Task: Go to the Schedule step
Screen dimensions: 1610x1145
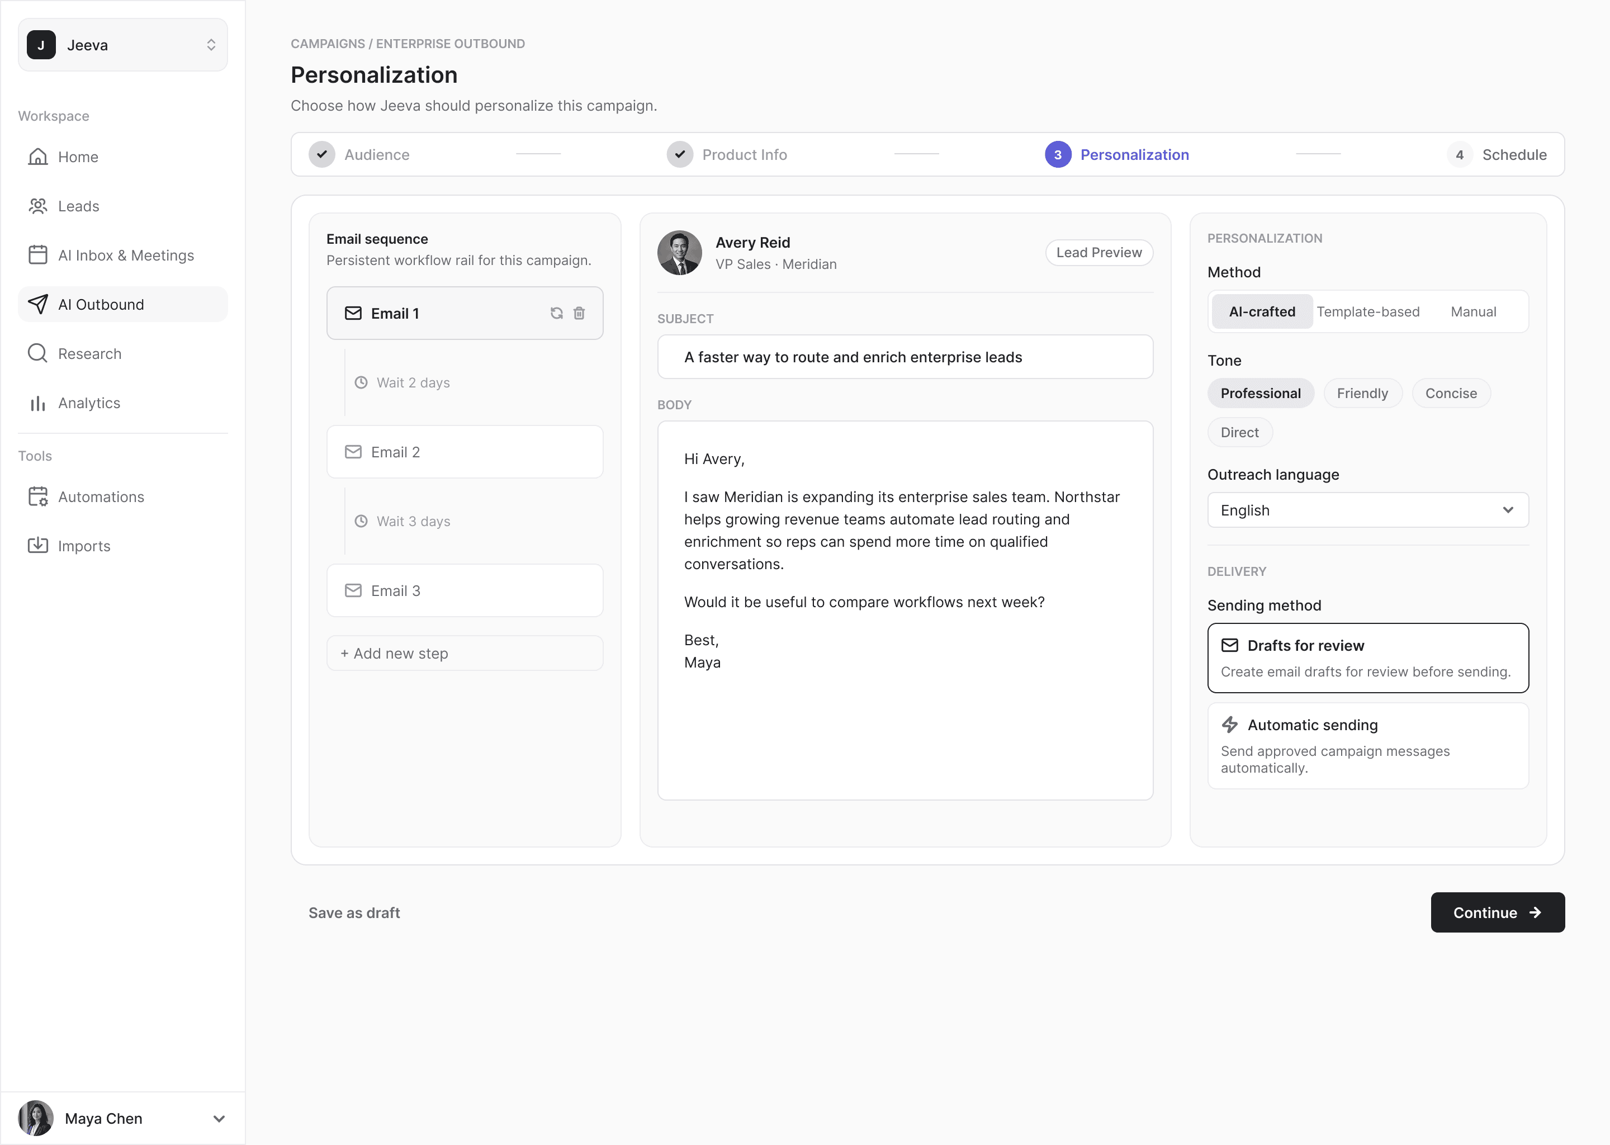Action: [1497, 154]
